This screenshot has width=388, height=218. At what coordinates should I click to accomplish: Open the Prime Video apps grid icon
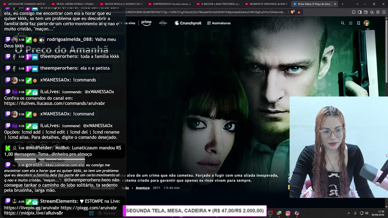click(351, 23)
